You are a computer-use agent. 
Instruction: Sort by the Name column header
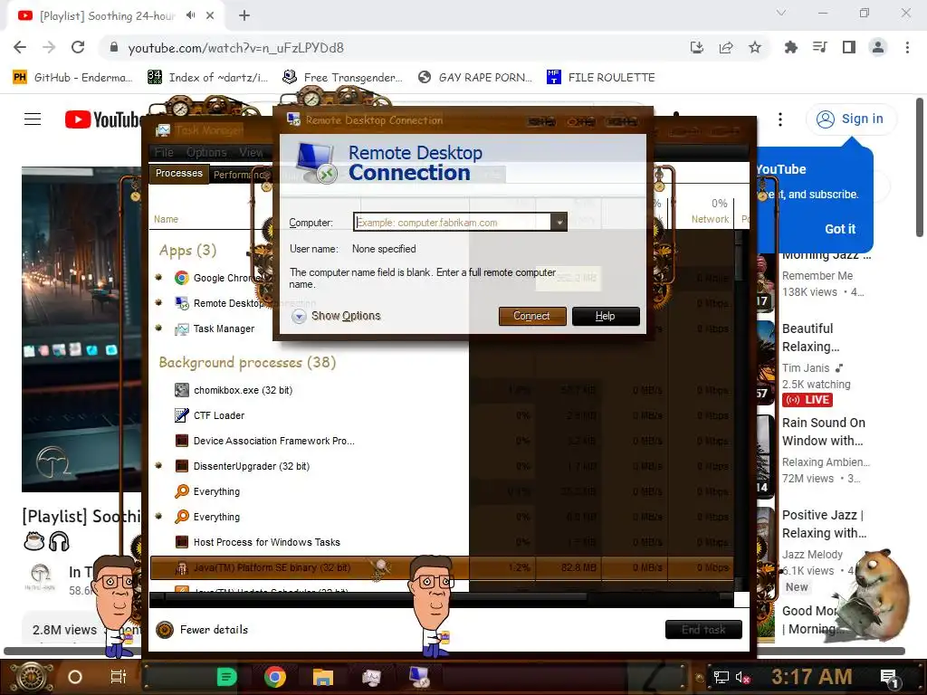tap(167, 219)
